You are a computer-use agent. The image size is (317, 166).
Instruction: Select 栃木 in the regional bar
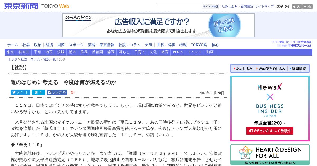(x=72, y=52)
